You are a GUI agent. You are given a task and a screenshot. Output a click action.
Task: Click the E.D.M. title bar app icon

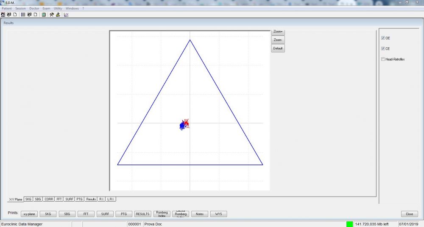(x=3, y=3)
